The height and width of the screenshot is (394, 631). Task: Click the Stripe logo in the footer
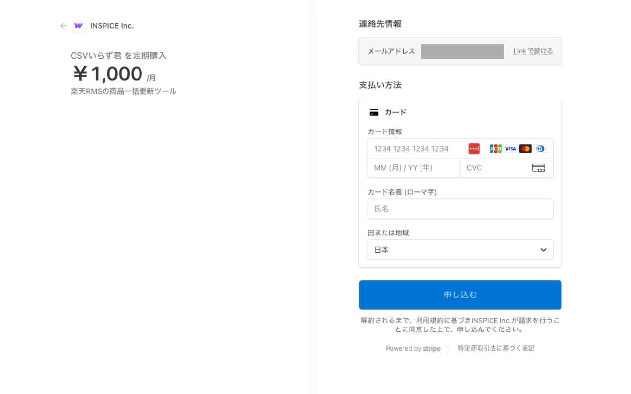(x=431, y=348)
